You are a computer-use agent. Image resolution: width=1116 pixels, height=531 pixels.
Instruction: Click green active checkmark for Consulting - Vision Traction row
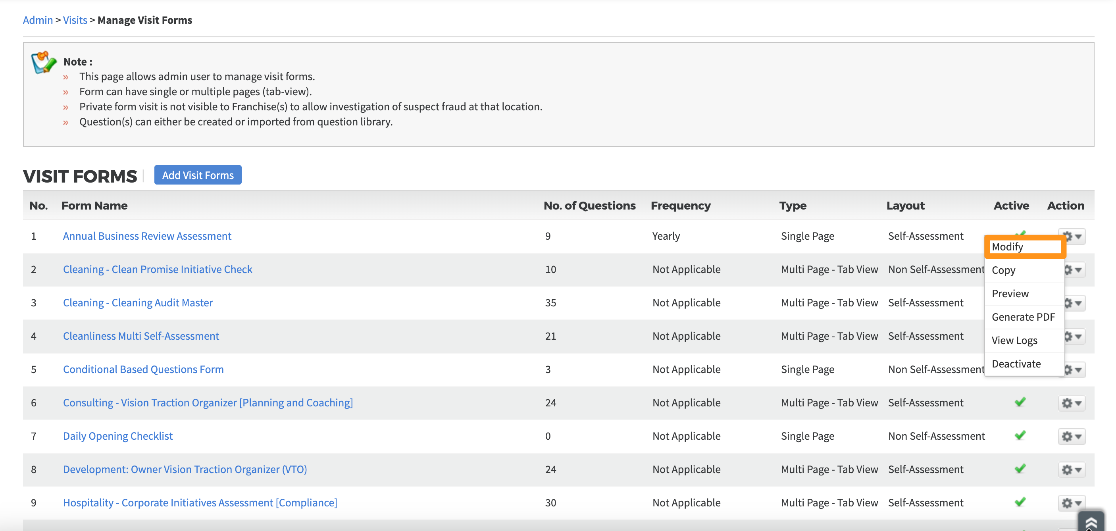click(x=1020, y=402)
